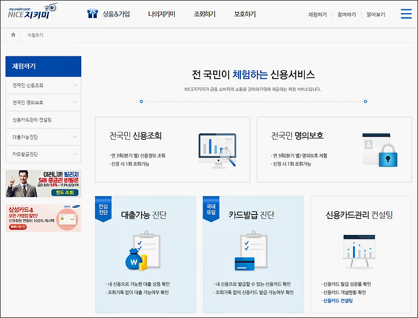Expand 전국민 신용조회 sidebar chevron
Image resolution: width=418 pixels, height=318 pixels.
coord(75,85)
